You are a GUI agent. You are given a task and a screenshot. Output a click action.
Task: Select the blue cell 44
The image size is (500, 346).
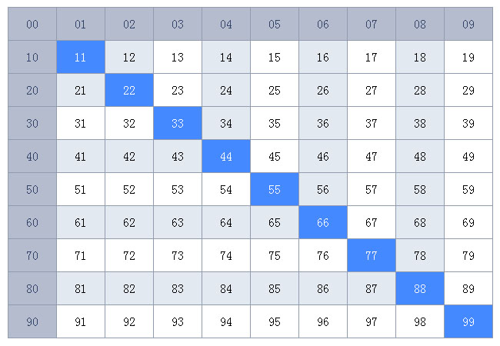click(226, 157)
